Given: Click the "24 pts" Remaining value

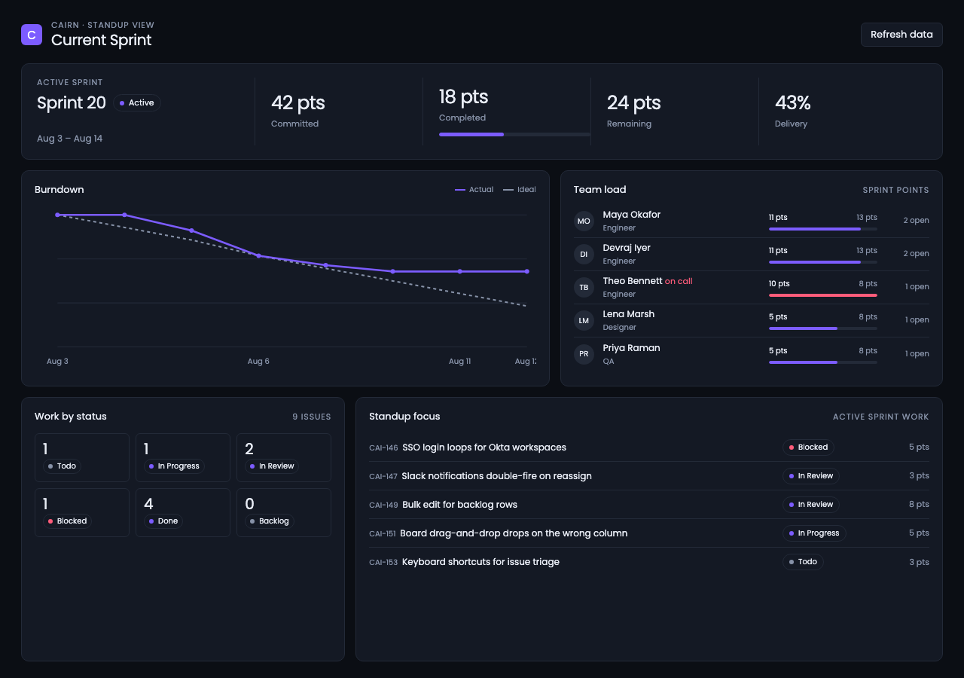Looking at the screenshot, I should pos(634,102).
